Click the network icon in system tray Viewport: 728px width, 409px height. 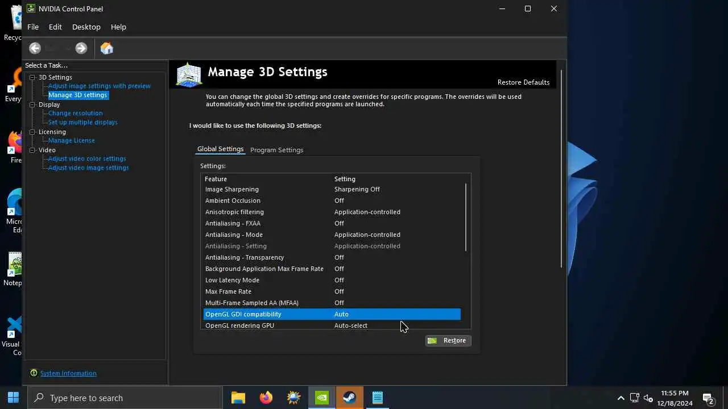(x=635, y=398)
